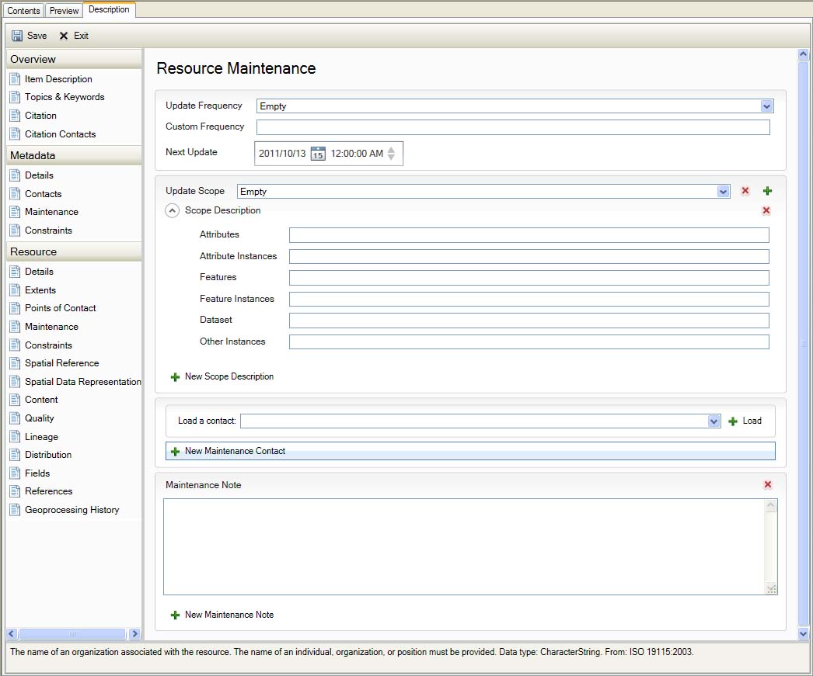The height and width of the screenshot is (676, 813).
Task: Open the Update Scope dropdown
Action: point(724,192)
